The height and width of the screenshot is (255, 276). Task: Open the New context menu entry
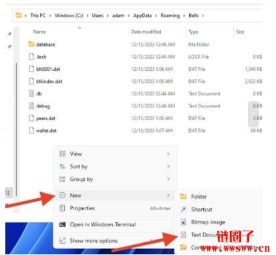click(114, 195)
